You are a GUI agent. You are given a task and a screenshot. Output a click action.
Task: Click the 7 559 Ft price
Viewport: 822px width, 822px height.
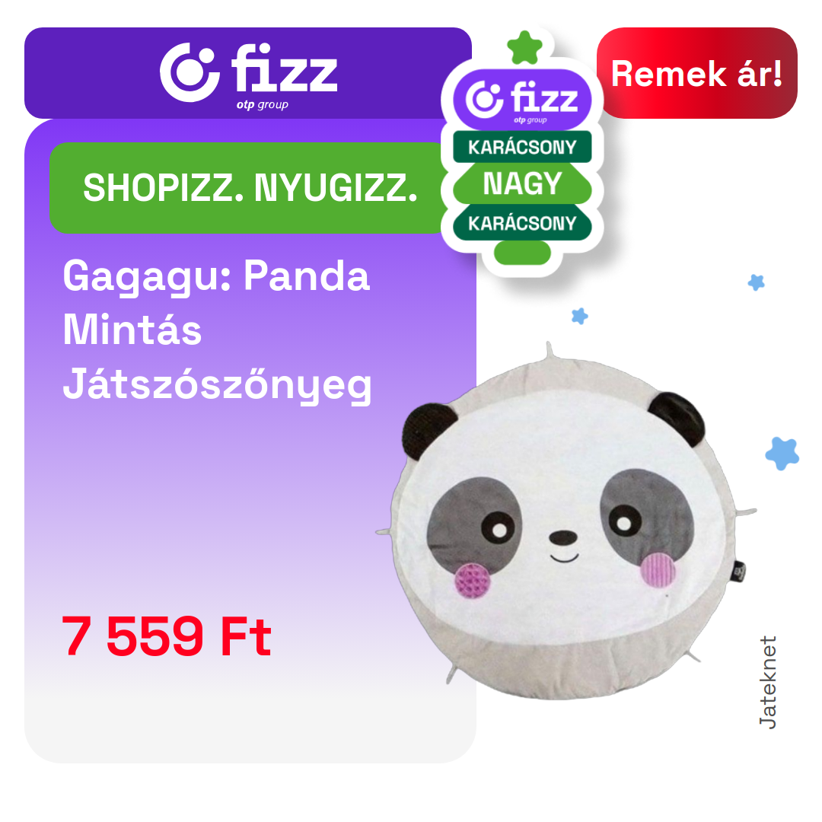[x=167, y=636]
